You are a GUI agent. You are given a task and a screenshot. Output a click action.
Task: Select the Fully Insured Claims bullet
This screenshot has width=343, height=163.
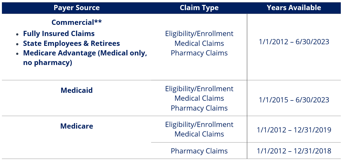coord(59,34)
